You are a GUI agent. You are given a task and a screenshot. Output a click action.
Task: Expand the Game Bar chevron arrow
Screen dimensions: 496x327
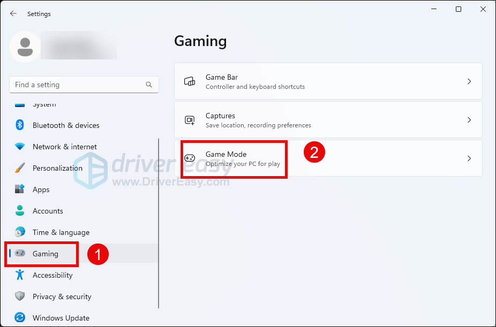[469, 82]
